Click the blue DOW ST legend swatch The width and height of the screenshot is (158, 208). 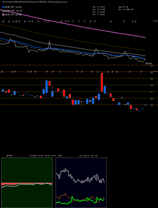pyautogui.click(x=3, y=7)
